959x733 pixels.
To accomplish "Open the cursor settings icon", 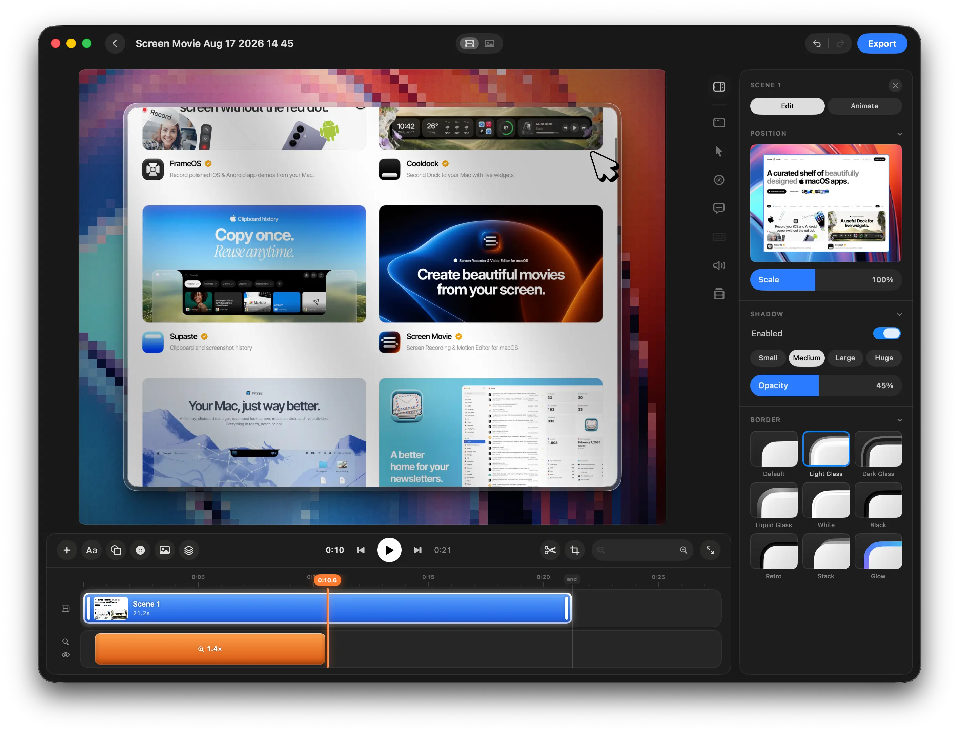I will point(719,152).
